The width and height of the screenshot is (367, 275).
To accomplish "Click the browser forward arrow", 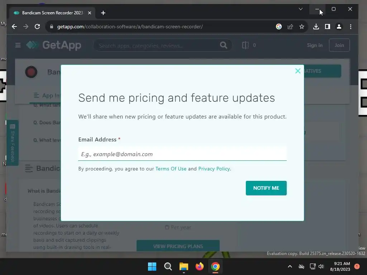I will (26, 26).
